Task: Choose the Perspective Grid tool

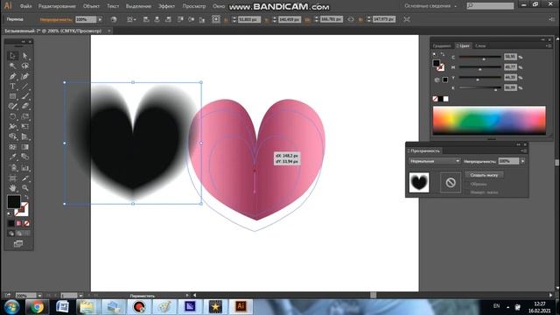Action: pos(25,136)
